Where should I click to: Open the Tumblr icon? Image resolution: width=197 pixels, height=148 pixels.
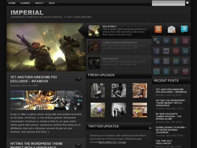click(185, 61)
